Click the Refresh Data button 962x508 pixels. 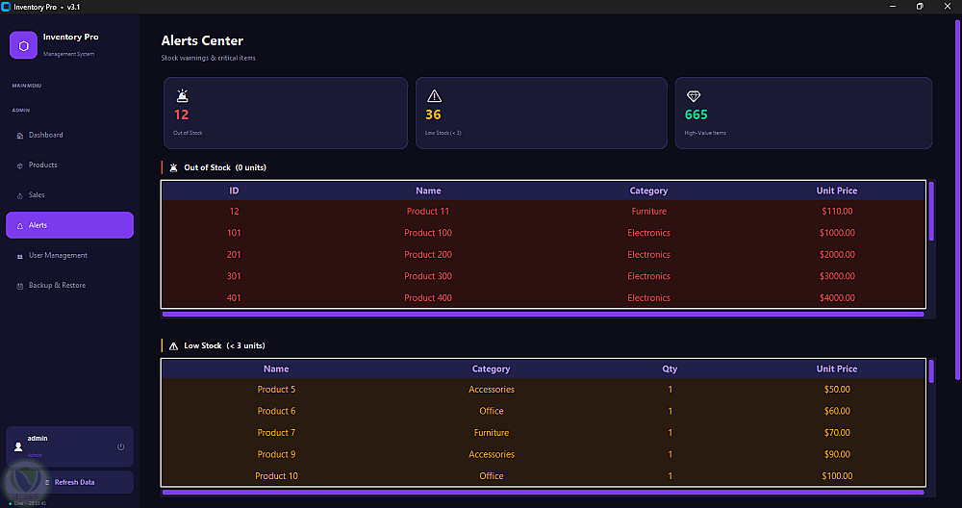(69, 482)
